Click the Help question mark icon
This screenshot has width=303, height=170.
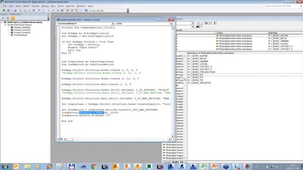[86, 10]
